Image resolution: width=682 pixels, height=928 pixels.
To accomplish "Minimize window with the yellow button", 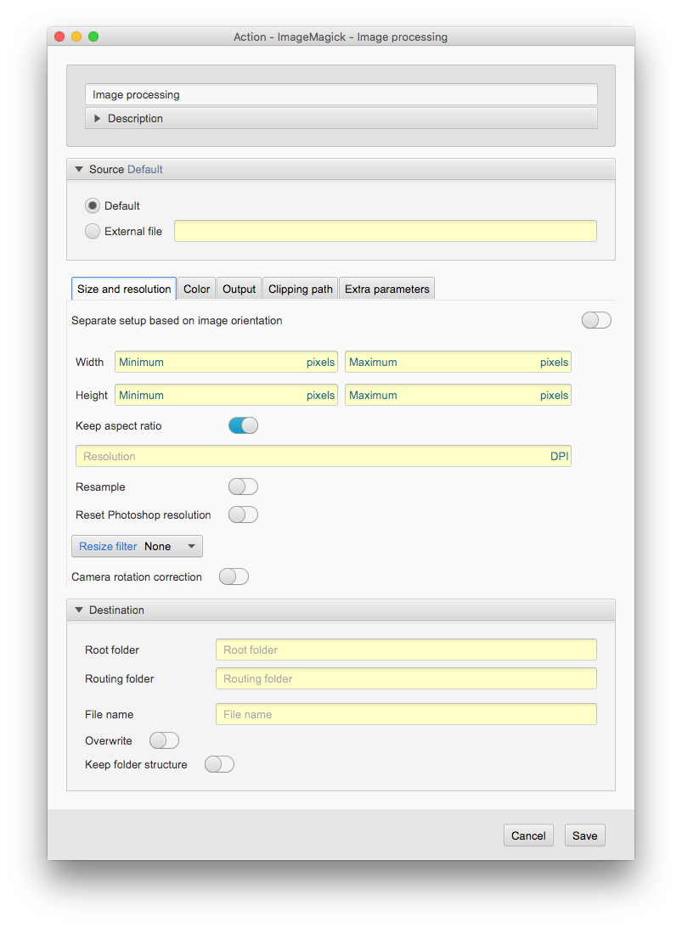I will tap(76, 37).
